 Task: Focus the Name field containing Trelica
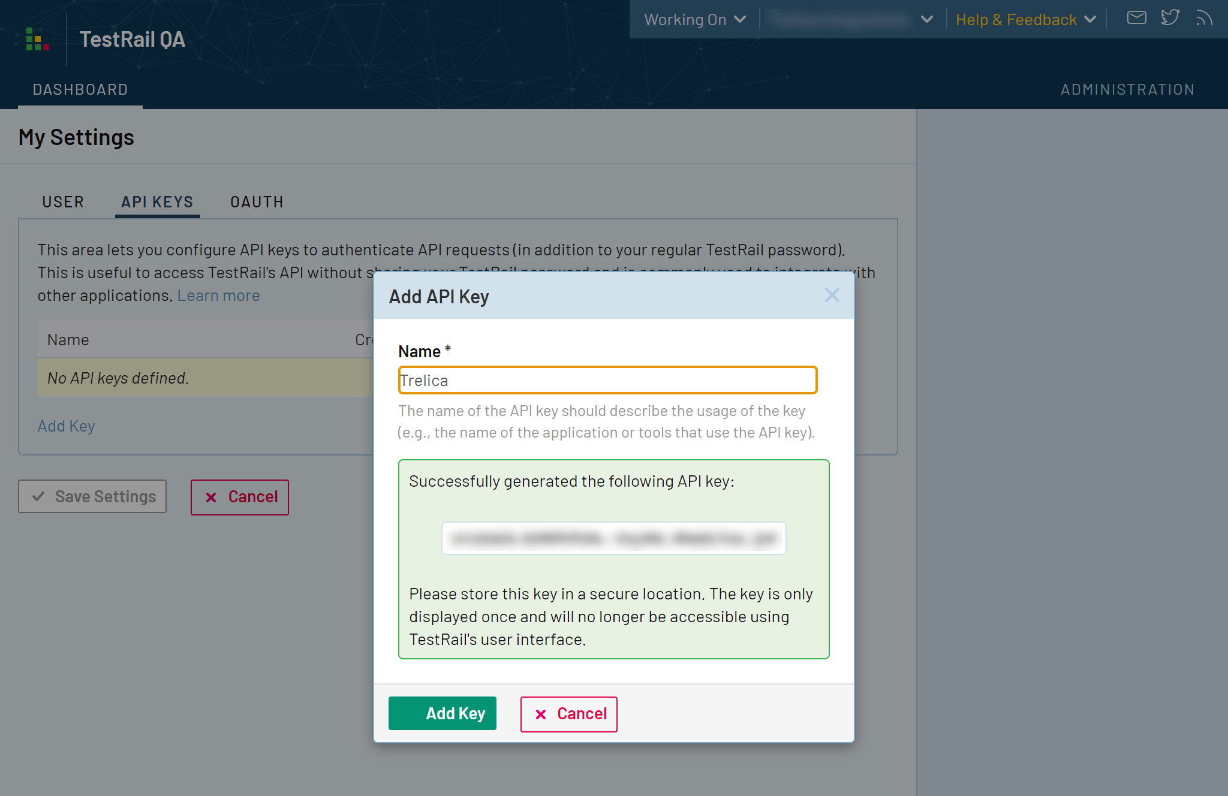[607, 380]
